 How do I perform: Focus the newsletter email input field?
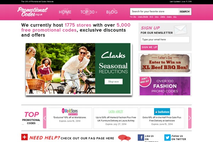click(x=165, y=39)
